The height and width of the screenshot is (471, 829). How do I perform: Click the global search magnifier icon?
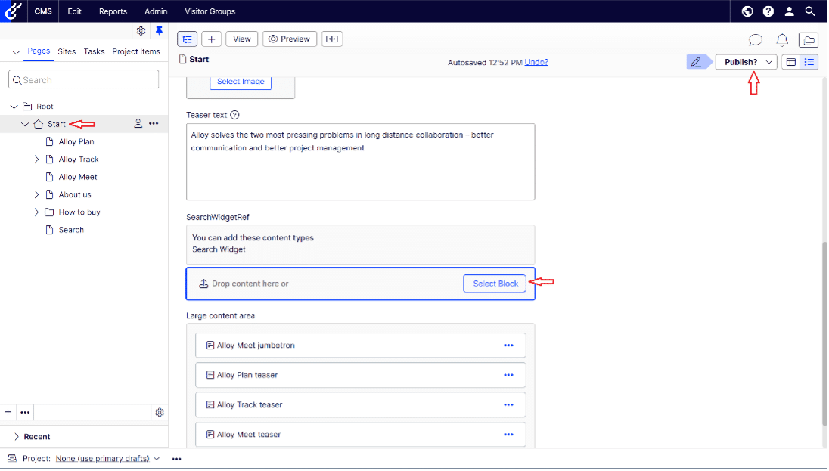(809, 11)
